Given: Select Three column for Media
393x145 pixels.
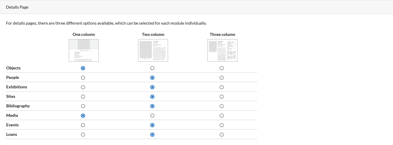Looking at the screenshot, I should 222,116.
